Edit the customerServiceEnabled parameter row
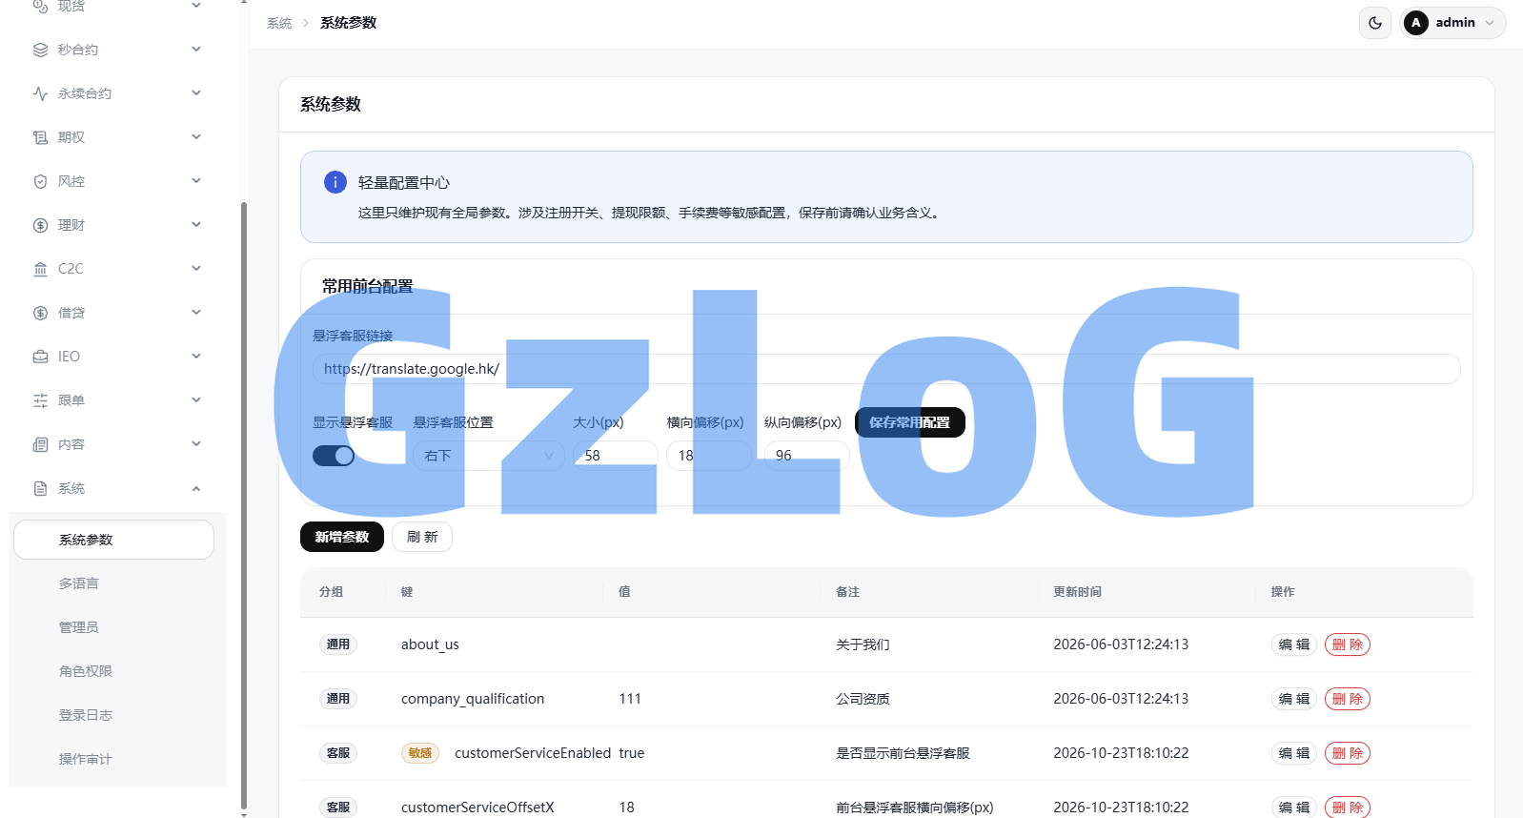This screenshot has height=818, width=1523. (1294, 753)
